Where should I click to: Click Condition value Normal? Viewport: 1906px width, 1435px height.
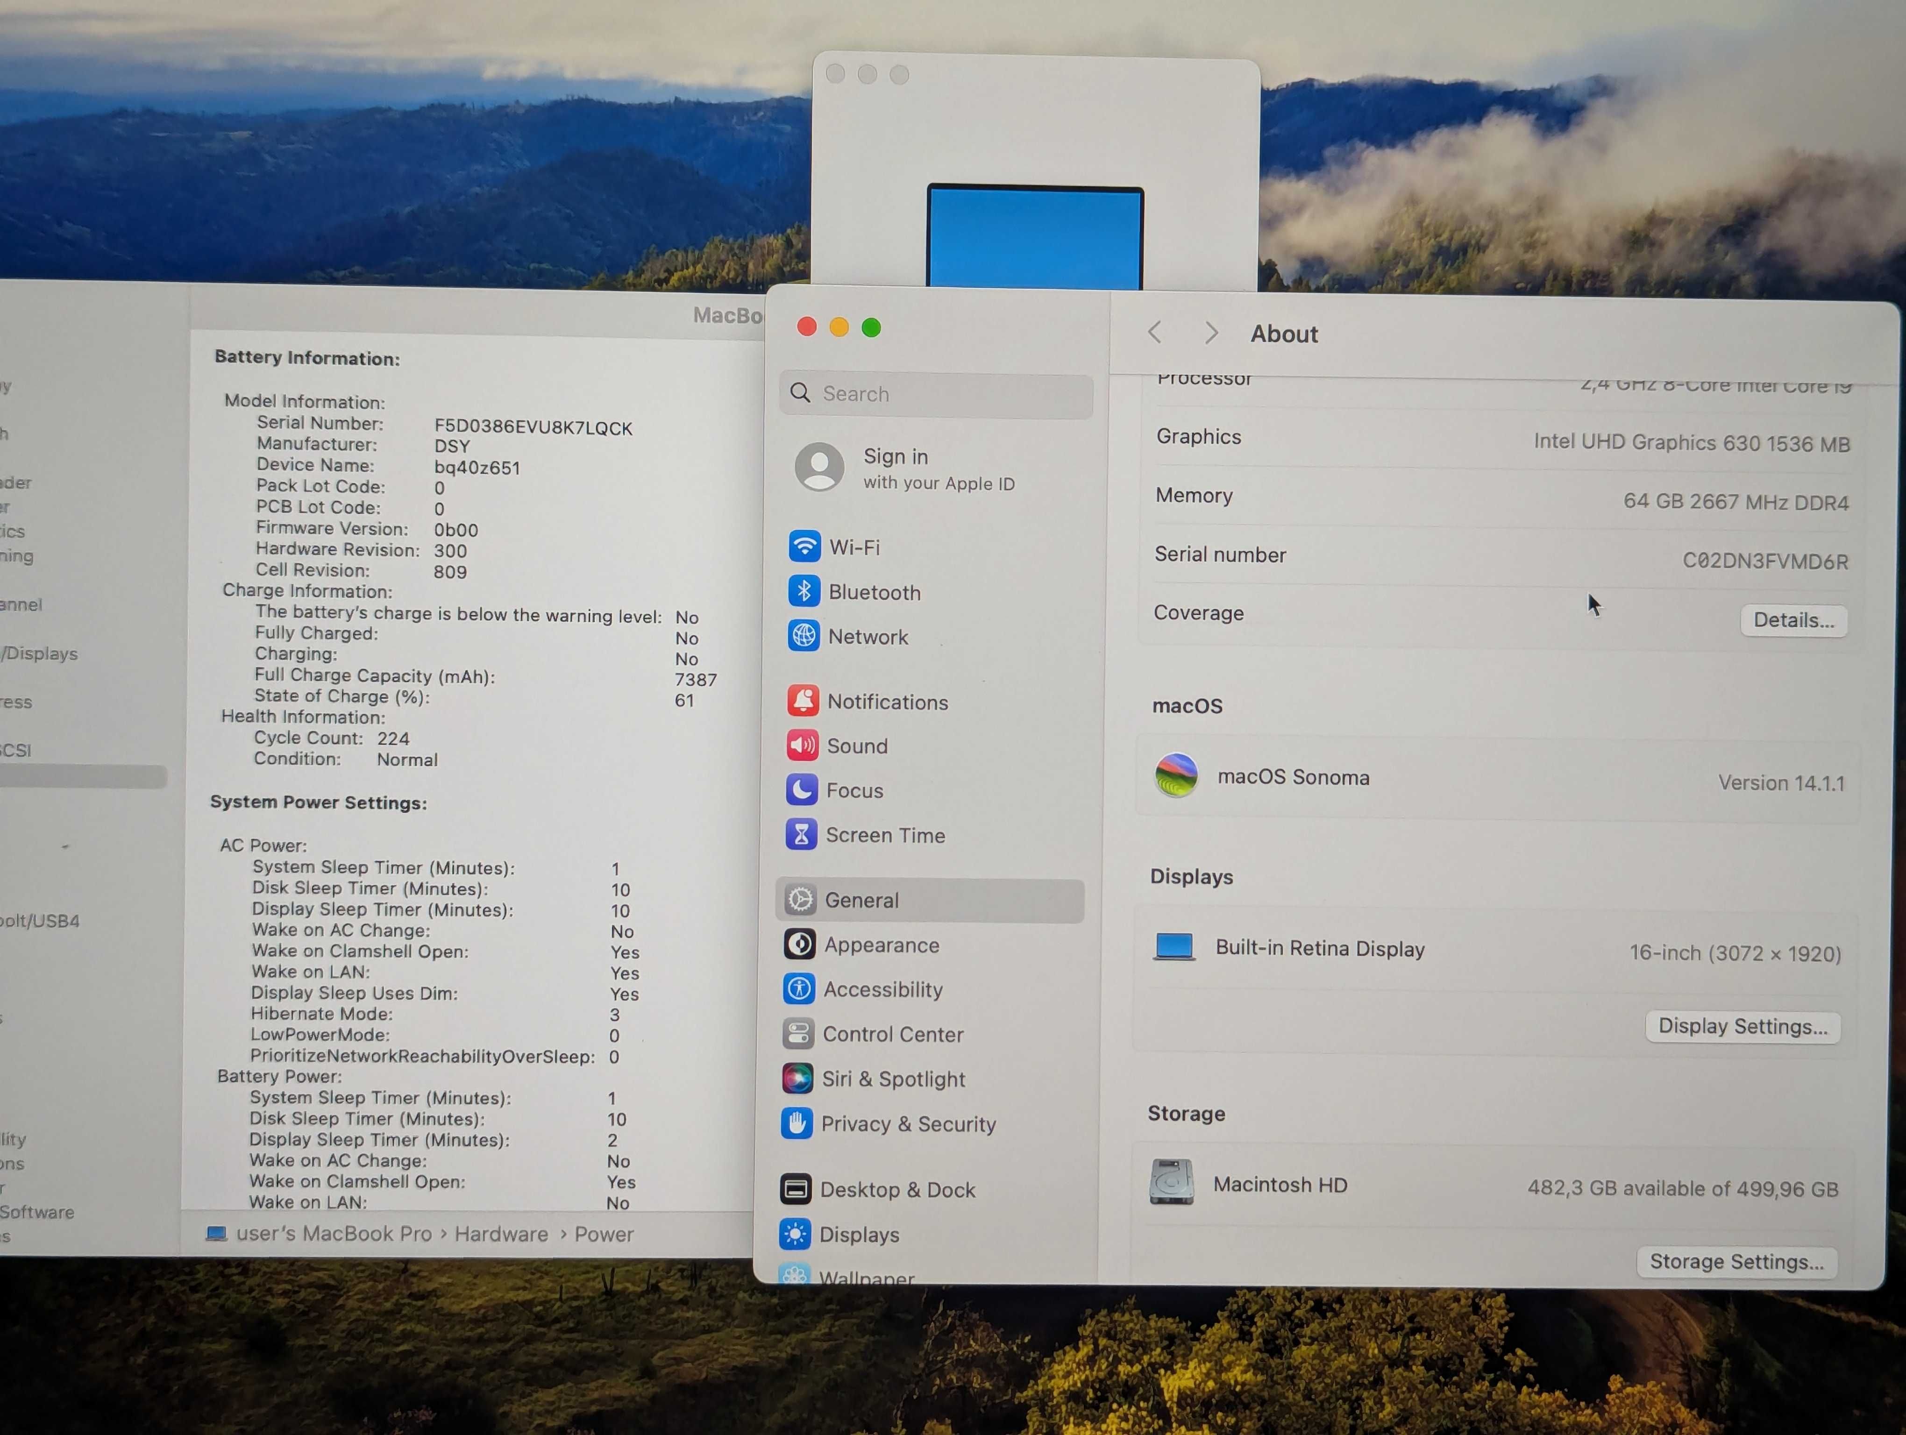pos(407,759)
